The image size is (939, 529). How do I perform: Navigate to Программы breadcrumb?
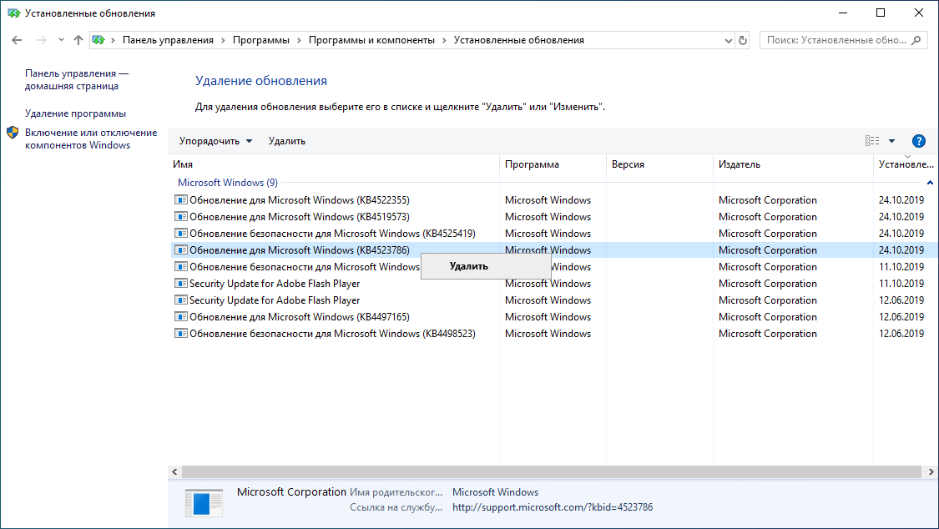pyautogui.click(x=261, y=40)
